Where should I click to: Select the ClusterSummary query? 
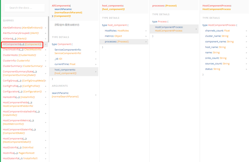[x=23, y=66]
